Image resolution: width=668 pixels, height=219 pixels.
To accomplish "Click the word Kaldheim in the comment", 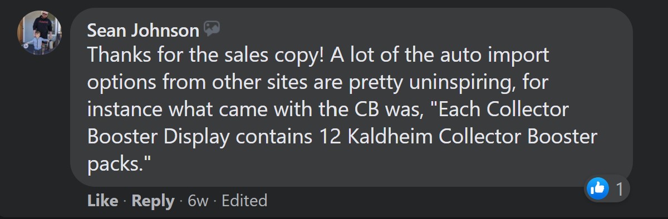I will tap(379, 137).
